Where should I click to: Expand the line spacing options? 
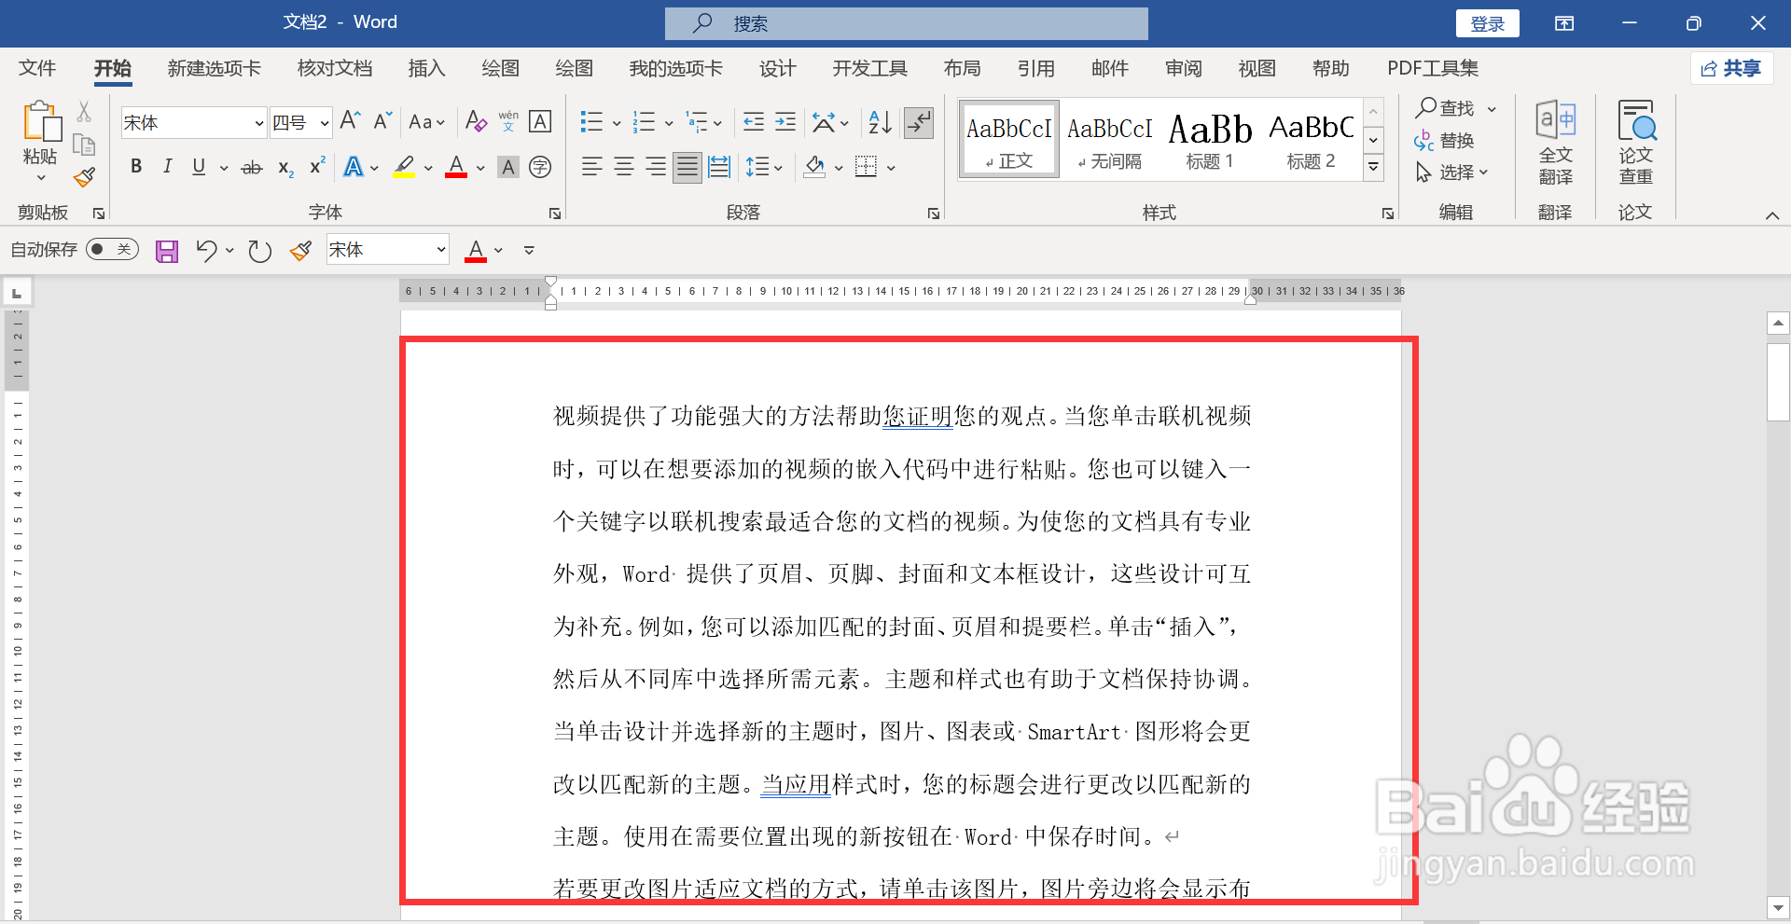(x=778, y=167)
